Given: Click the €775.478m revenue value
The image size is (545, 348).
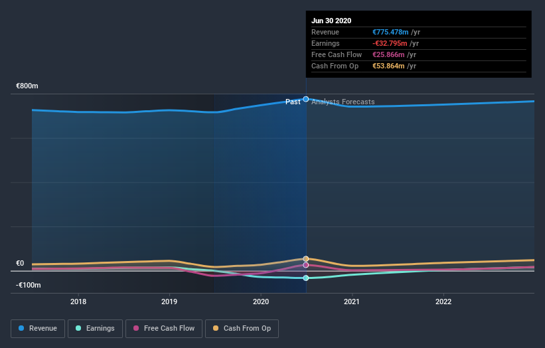Looking at the screenshot, I should pos(390,32).
